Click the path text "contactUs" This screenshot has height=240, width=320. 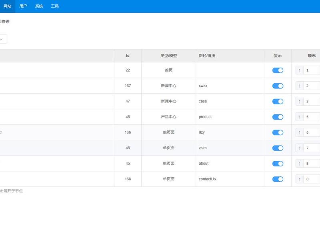point(207,179)
